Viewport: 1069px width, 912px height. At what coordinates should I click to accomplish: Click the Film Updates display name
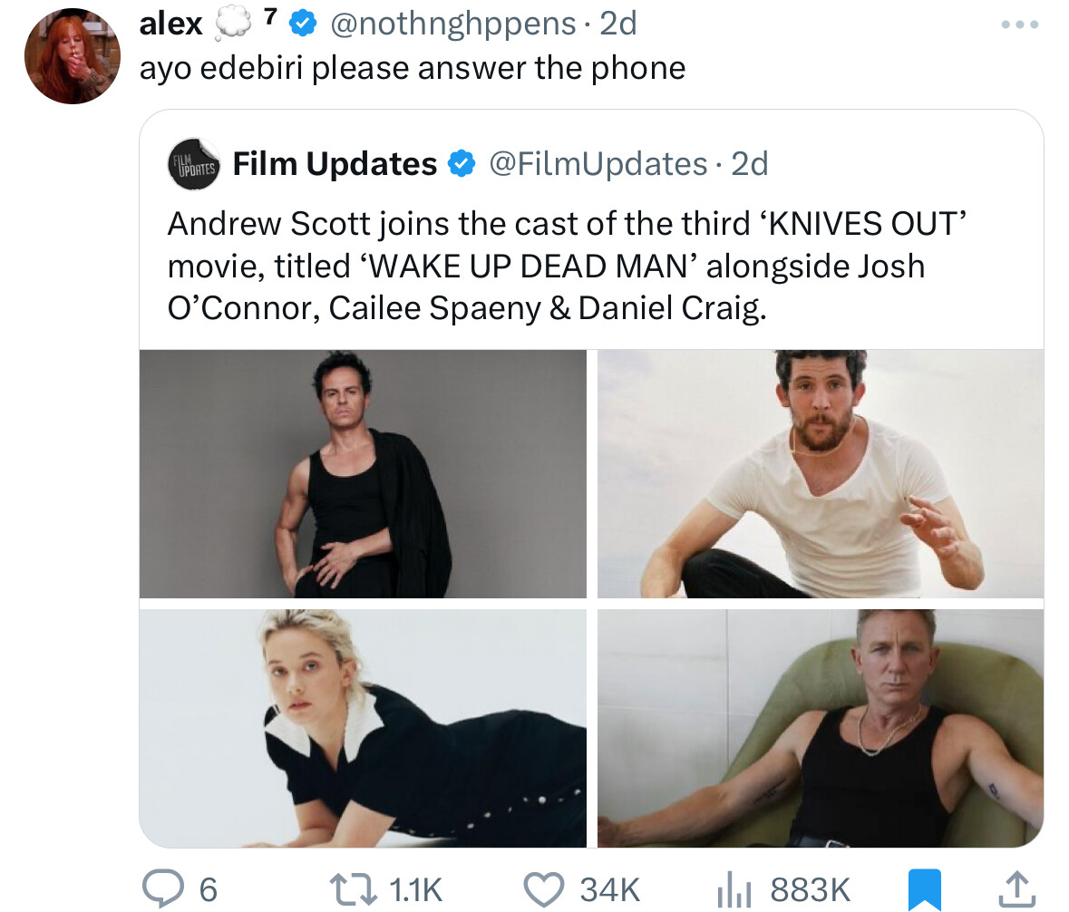point(335,164)
